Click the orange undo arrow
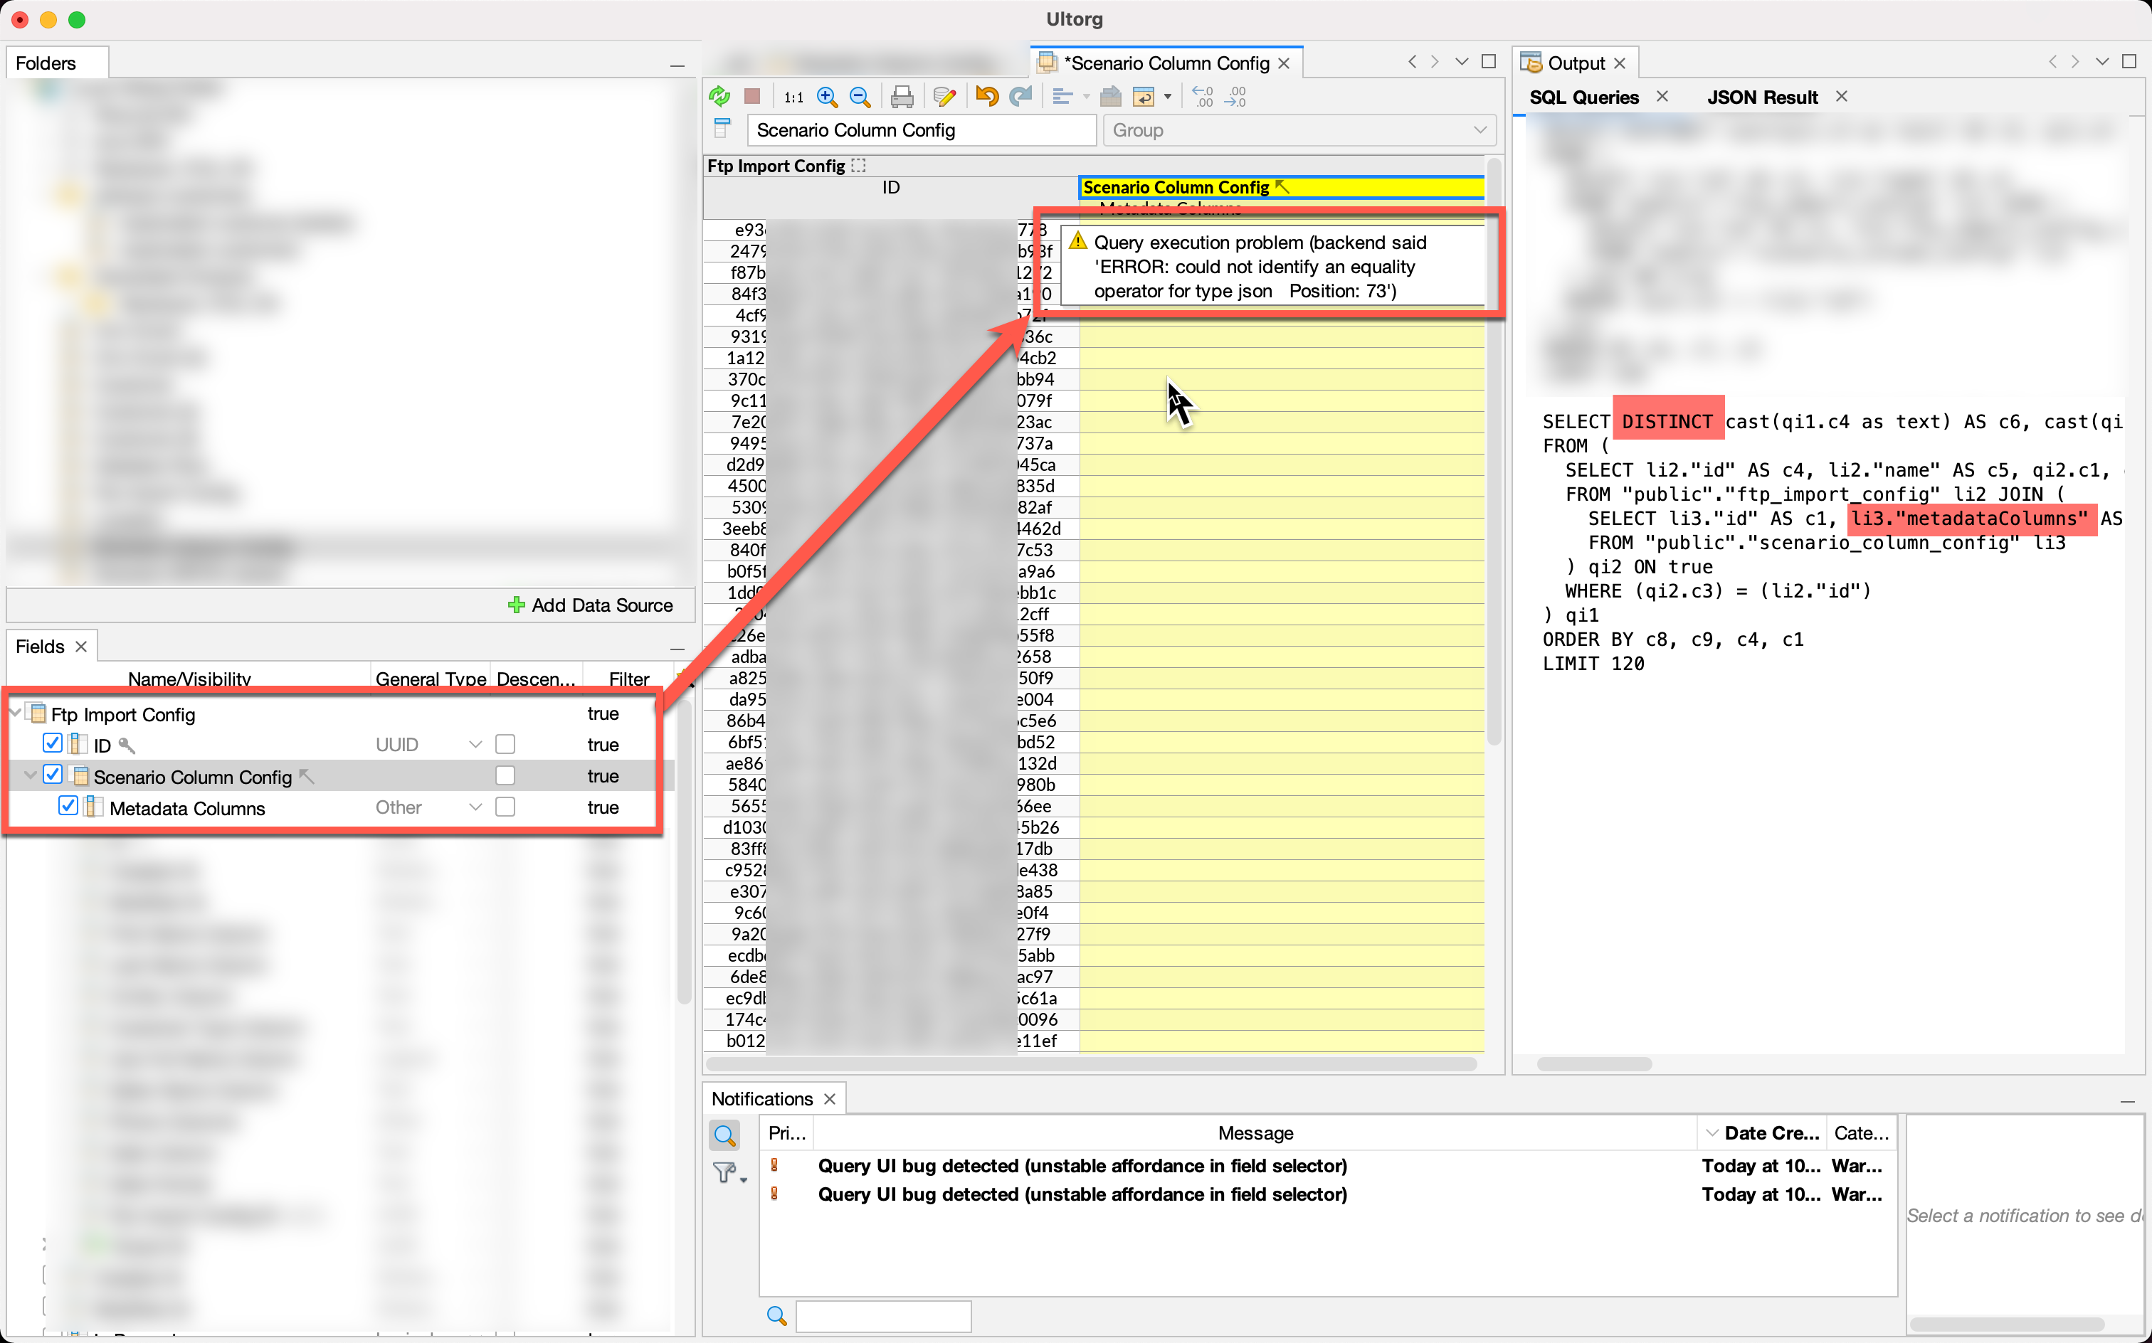 click(x=986, y=96)
